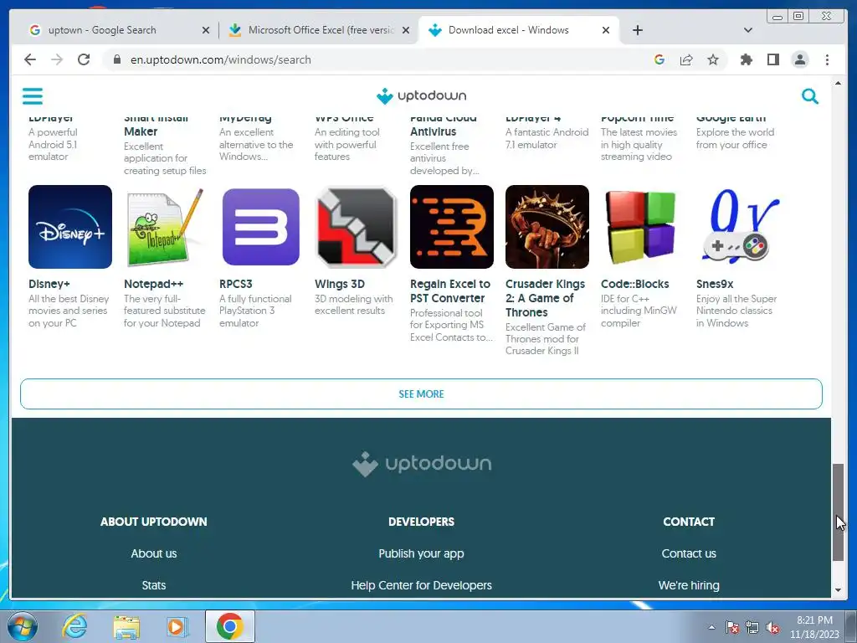Open the Wings 3D app icon

356,227
